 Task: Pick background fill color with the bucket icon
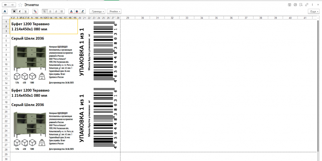[x=77, y=12]
